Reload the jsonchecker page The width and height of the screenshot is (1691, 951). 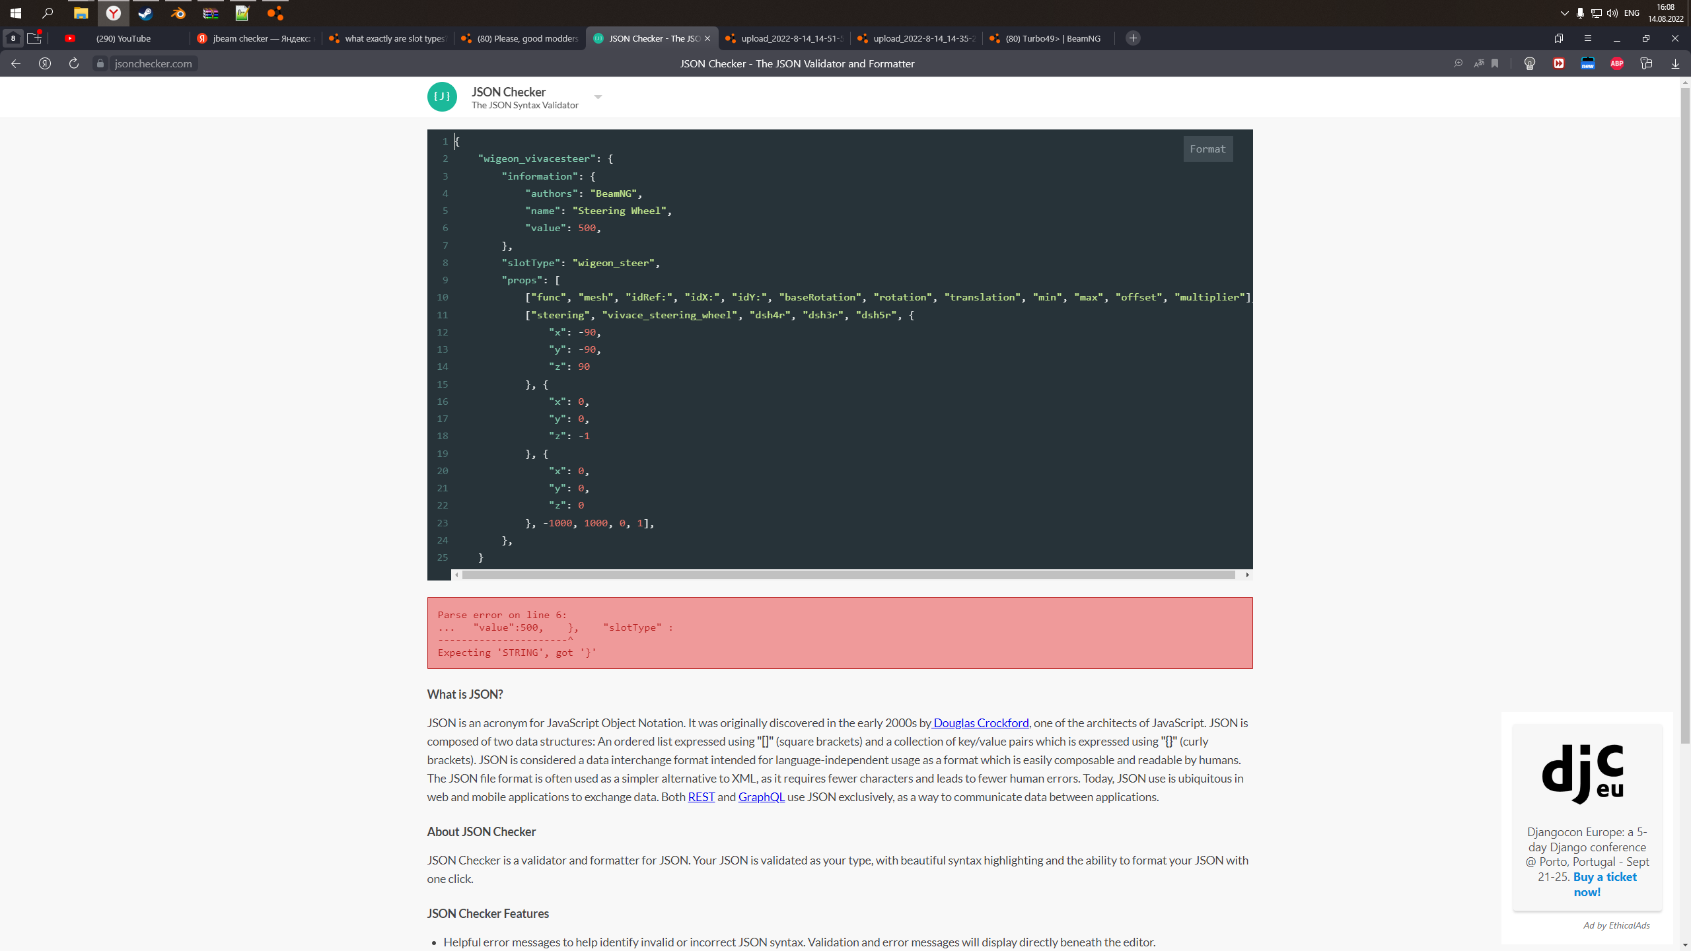[x=74, y=63]
